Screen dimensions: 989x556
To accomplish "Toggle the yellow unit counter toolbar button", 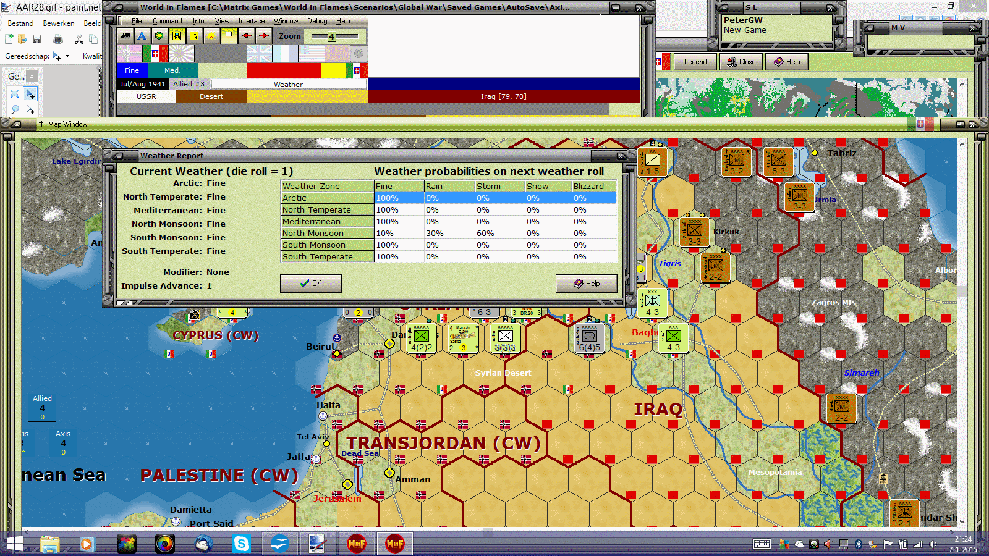I will [177, 36].
